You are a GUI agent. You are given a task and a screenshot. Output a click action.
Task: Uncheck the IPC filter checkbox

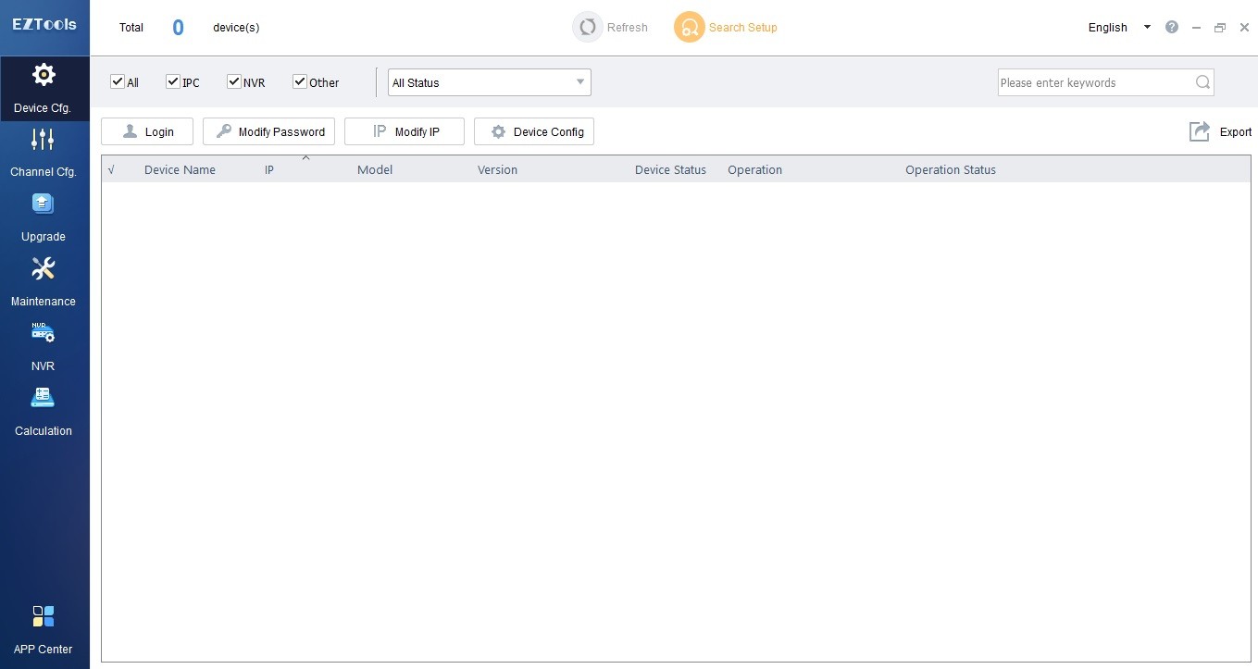[173, 81]
